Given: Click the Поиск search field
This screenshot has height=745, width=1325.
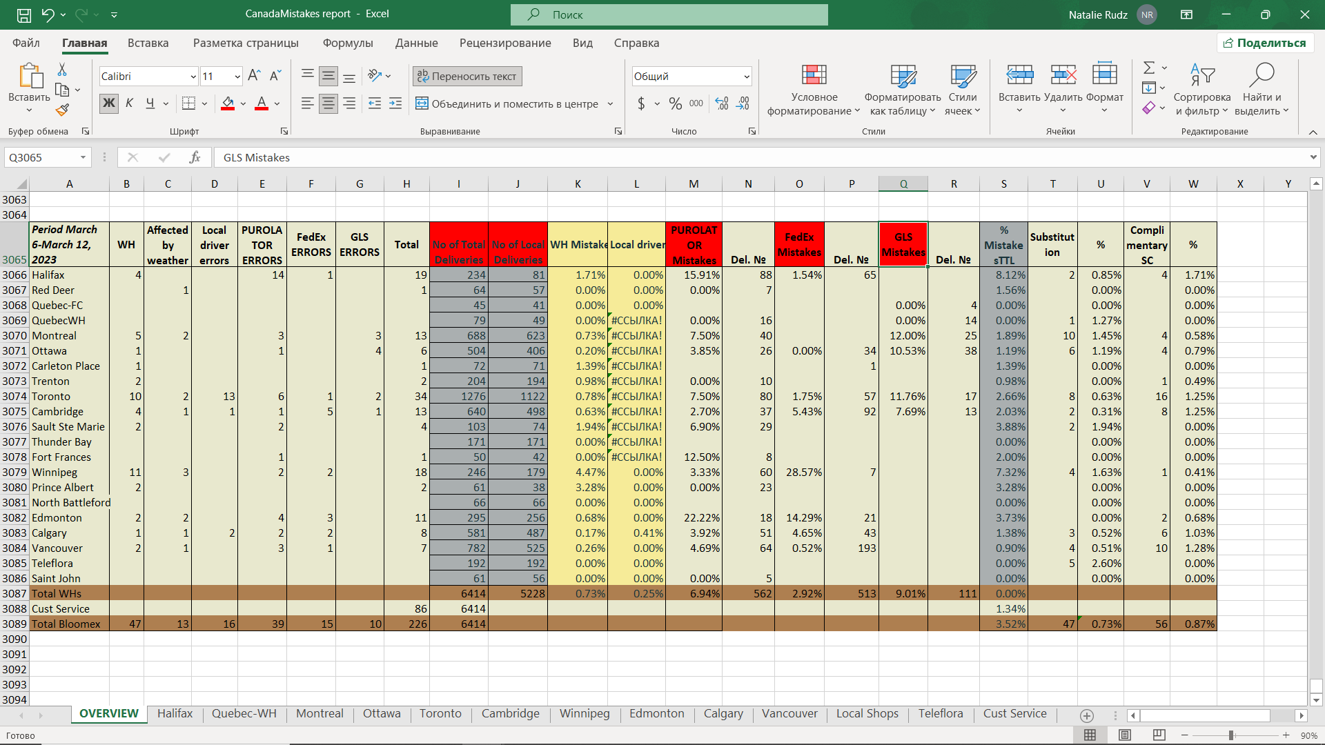Looking at the screenshot, I should click(x=669, y=14).
